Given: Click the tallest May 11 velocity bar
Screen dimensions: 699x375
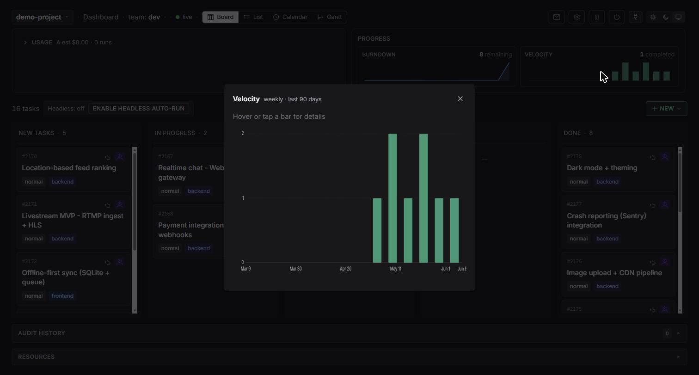Looking at the screenshot, I should tap(392, 198).
